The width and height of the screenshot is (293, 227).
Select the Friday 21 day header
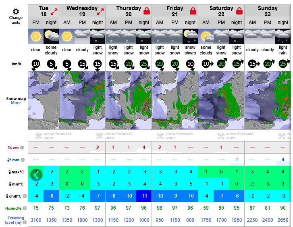[175, 11]
